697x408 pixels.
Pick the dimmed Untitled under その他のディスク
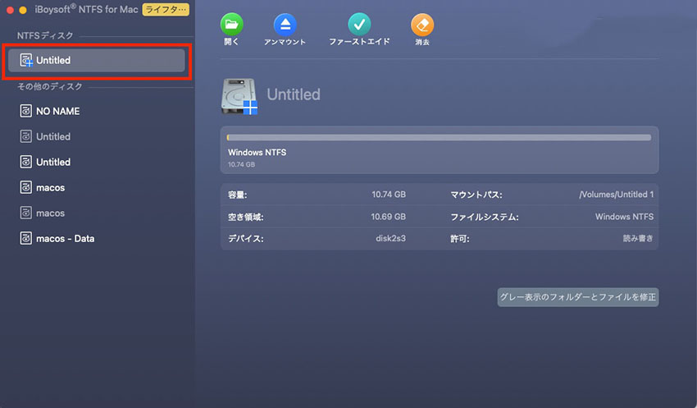click(x=53, y=136)
